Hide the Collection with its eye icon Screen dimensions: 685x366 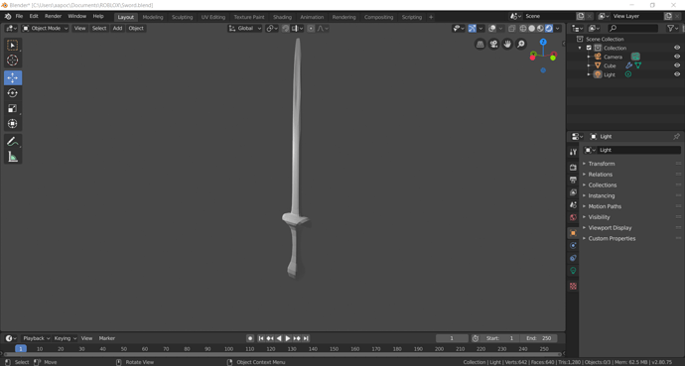(677, 48)
